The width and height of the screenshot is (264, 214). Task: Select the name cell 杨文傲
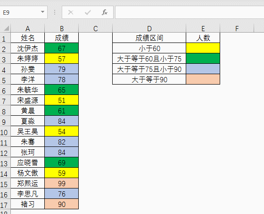click(28, 173)
